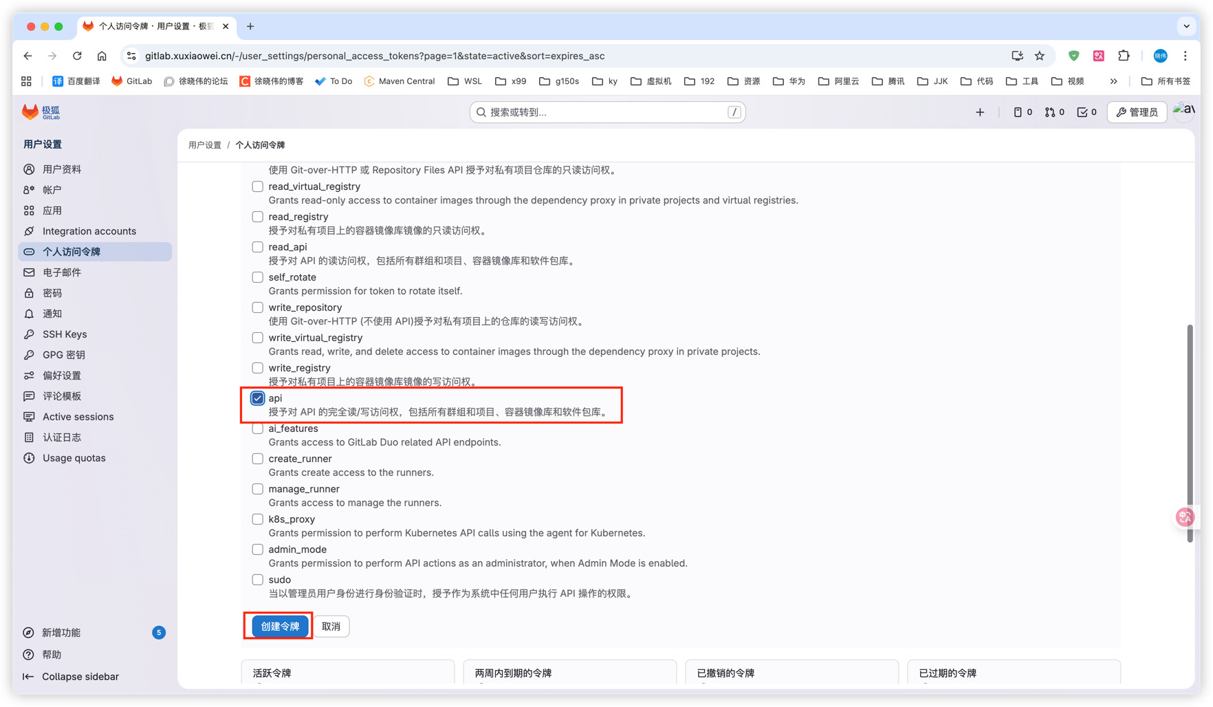1213x707 pixels.
Task: Click the GitLab fox logo
Action: [30, 112]
